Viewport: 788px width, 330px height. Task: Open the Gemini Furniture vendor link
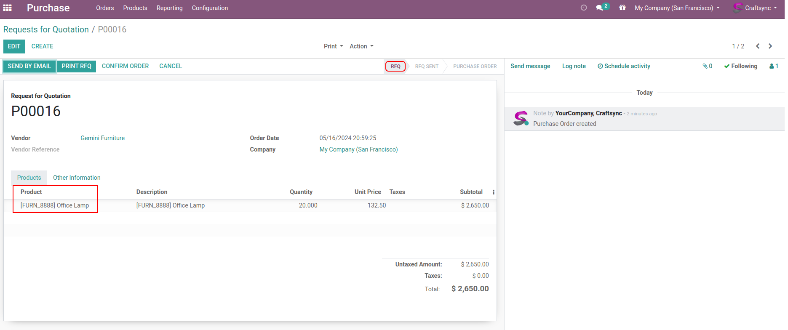click(102, 138)
